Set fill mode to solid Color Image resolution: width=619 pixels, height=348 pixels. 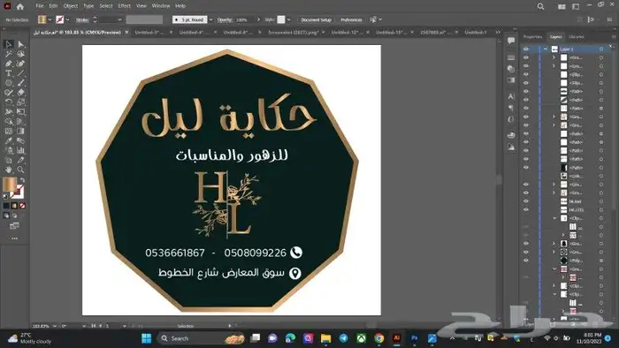(x=6, y=206)
